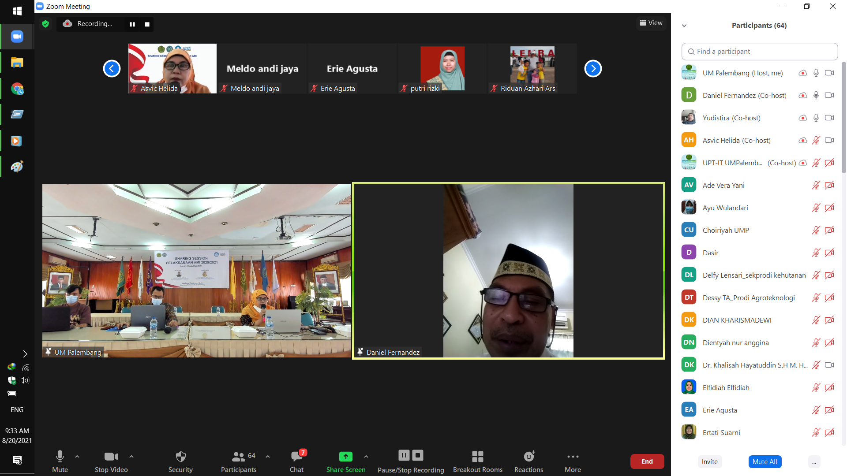Click the Find a participant search field

pyautogui.click(x=759, y=52)
